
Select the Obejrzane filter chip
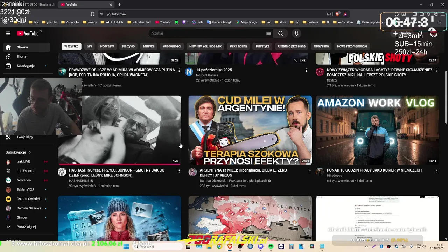321,46
